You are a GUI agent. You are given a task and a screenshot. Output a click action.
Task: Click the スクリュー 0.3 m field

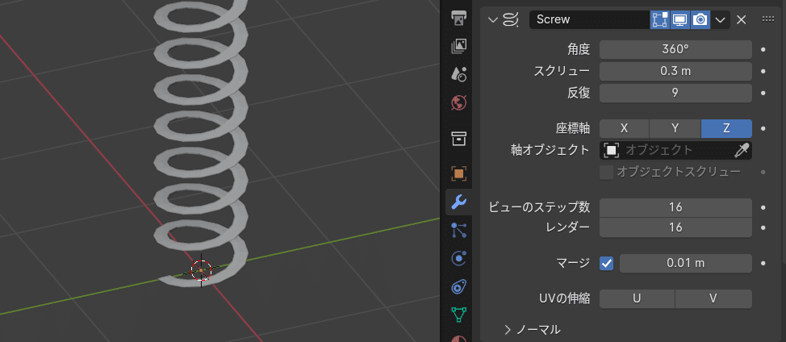pyautogui.click(x=675, y=71)
